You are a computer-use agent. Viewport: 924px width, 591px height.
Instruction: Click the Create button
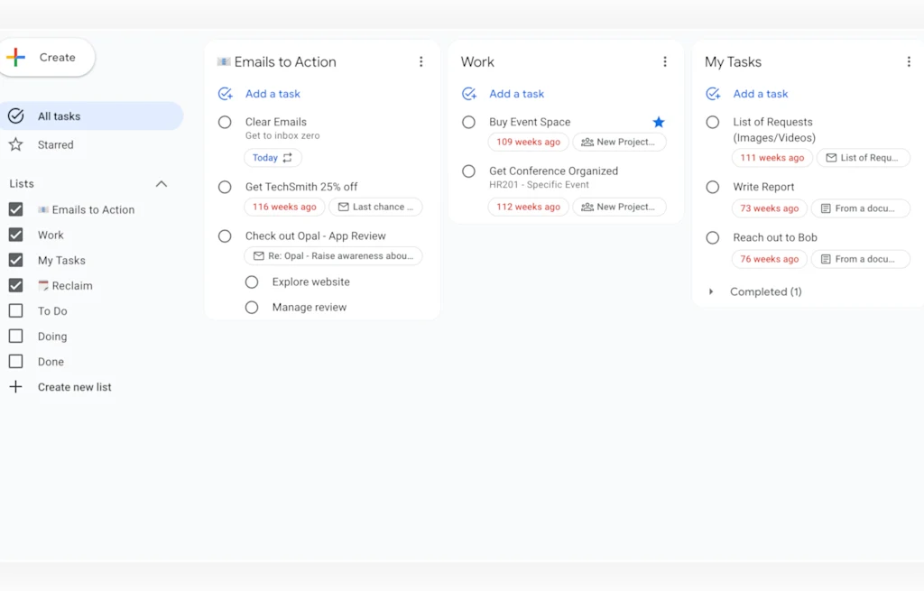(x=48, y=57)
